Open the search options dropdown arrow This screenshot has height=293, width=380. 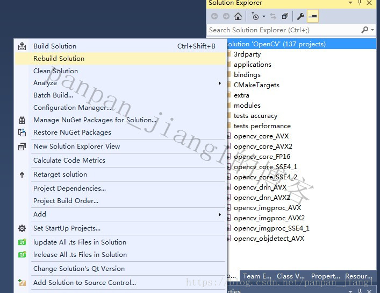coord(372,30)
